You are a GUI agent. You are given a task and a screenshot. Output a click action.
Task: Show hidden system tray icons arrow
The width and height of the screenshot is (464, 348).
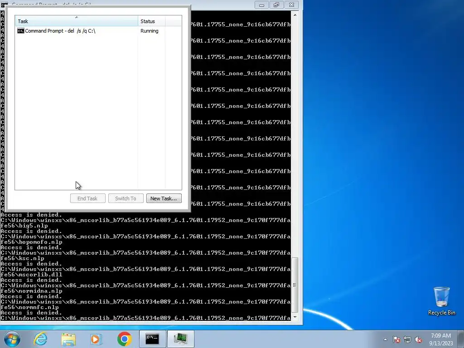385,339
